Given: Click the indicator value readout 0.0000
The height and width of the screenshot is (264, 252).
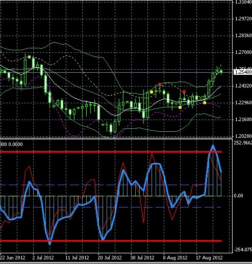Looking at the screenshot, I should coord(15,144).
